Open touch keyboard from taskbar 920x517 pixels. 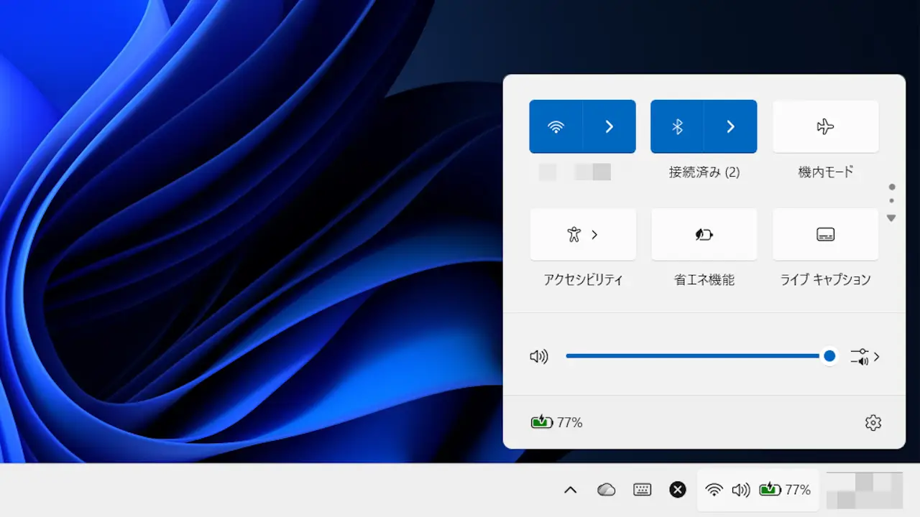pos(642,490)
